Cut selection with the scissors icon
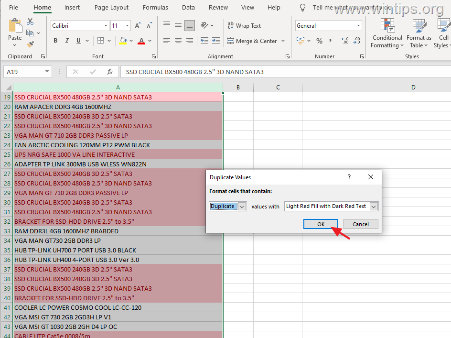This screenshot has width=451, height=338. click(x=30, y=22)
